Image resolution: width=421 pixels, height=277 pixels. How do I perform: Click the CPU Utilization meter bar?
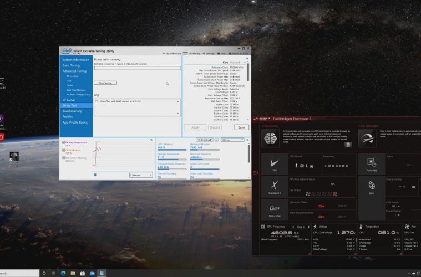172,150
